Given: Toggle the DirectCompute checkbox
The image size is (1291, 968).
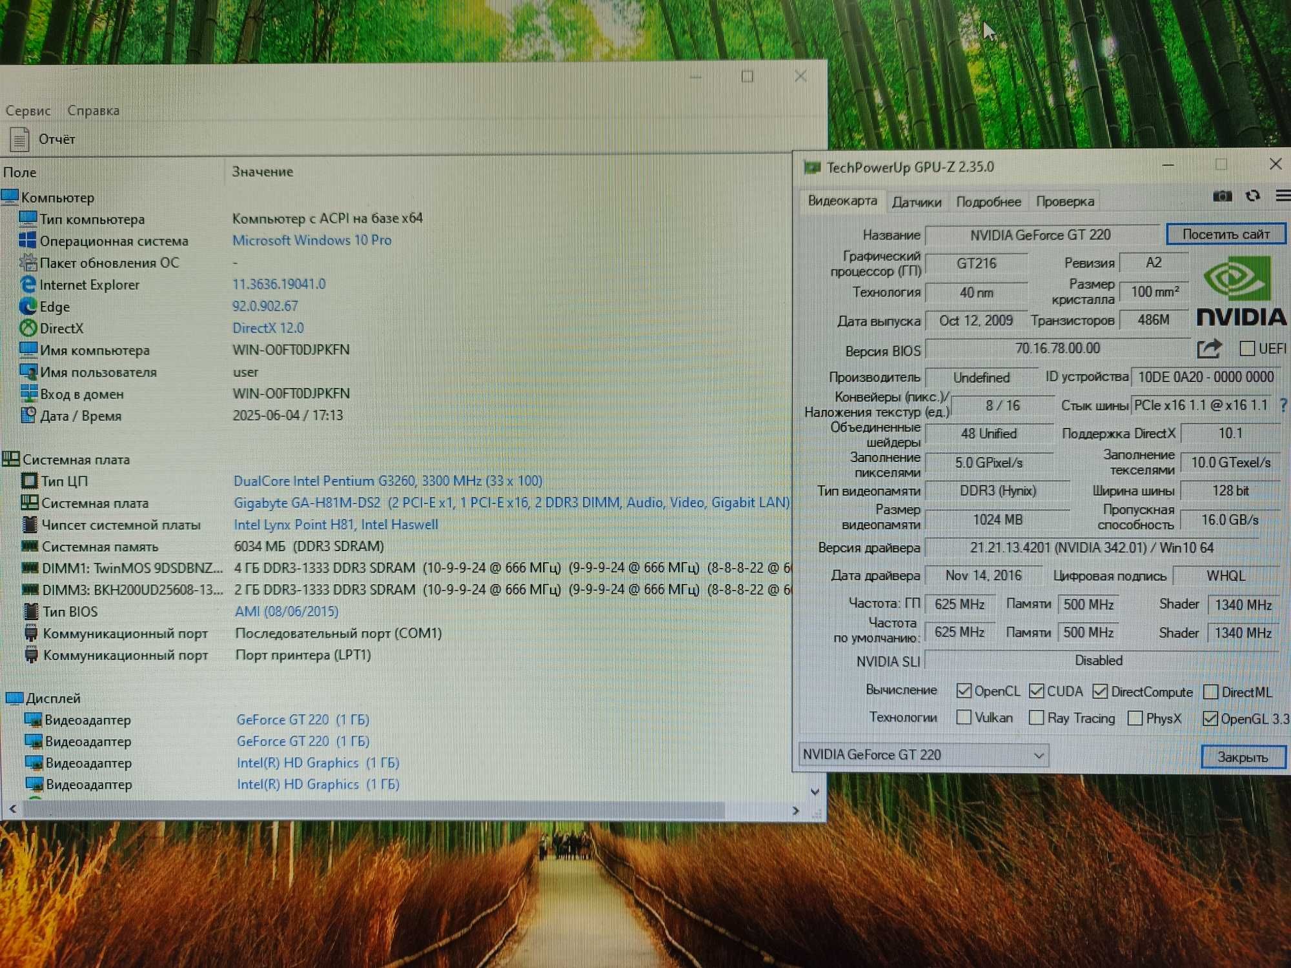Looking at the screenshot, I should click(x=1100, y=692).
